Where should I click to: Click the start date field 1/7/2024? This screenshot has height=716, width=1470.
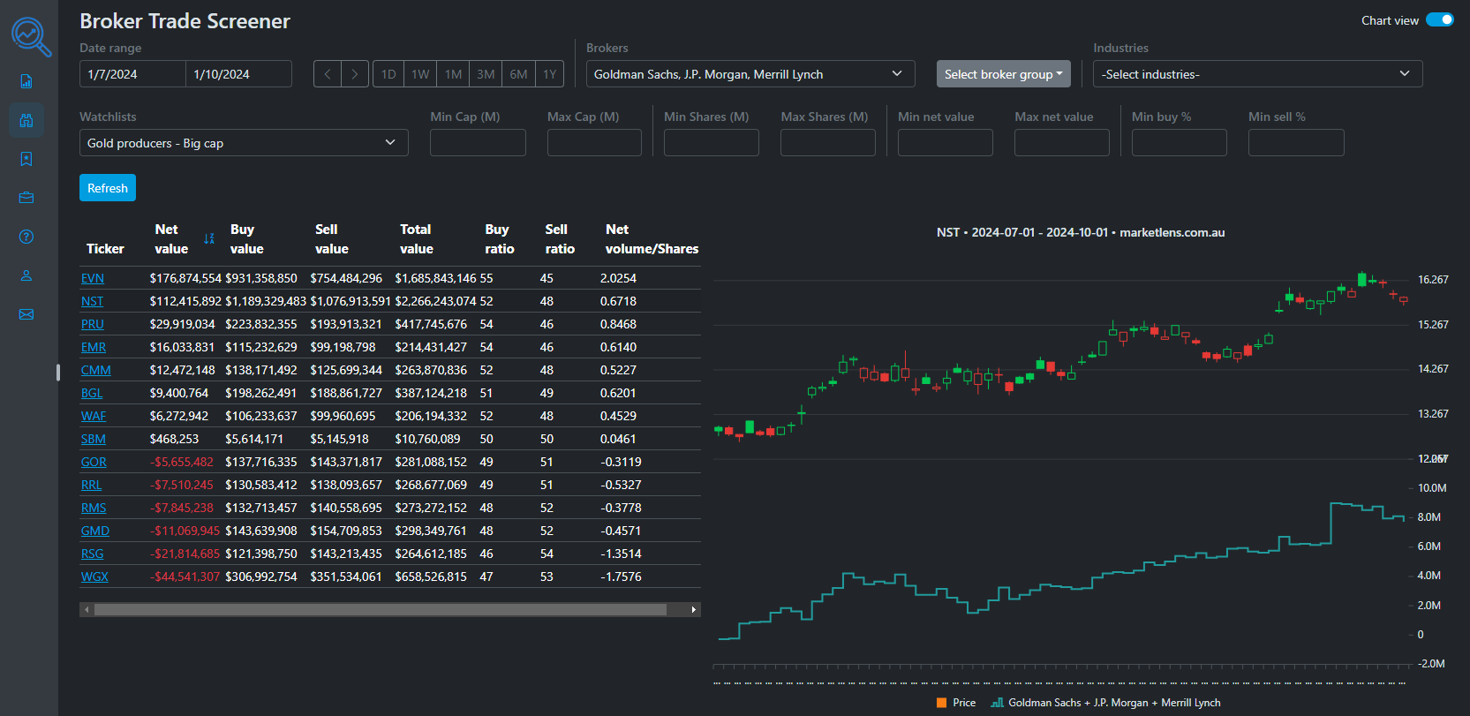tap(132, 74)
